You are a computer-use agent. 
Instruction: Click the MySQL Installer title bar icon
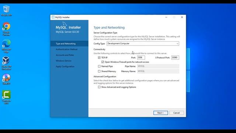coord(53,17)
